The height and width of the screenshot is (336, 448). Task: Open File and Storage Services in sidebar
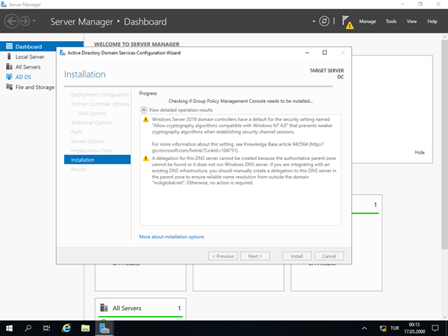coord(35,87)
